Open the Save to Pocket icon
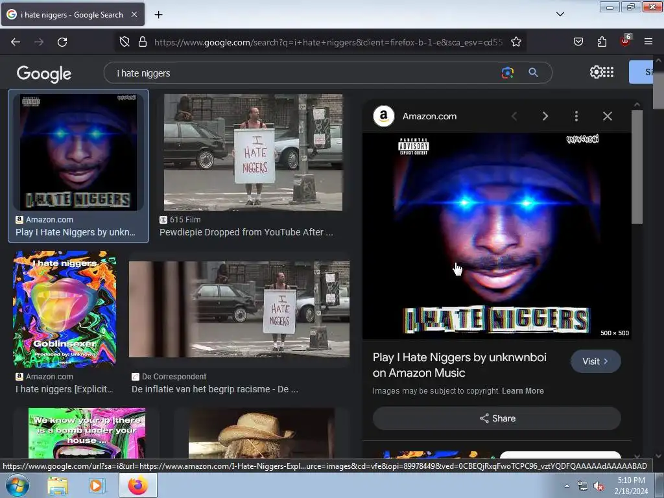The width and height of the screenshot is (664, 498). pos(578,42)
